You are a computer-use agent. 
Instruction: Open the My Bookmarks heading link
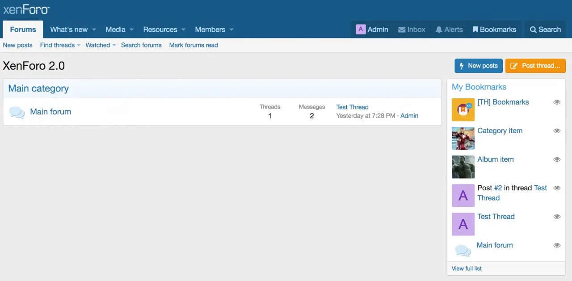click(x=479, y=87)
